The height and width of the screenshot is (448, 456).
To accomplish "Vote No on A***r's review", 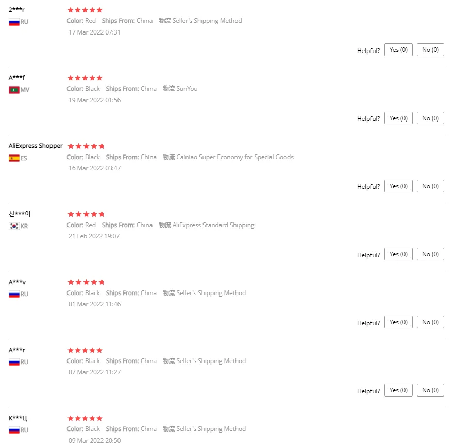I will click(430, 390).
